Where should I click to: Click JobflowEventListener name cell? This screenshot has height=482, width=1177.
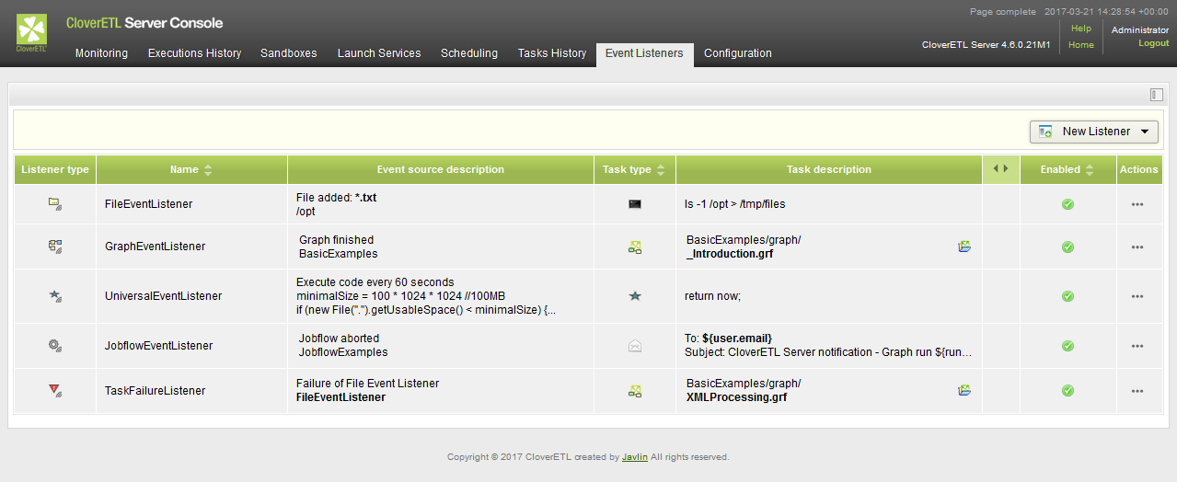pyautogui.click(x=191, y=346)
